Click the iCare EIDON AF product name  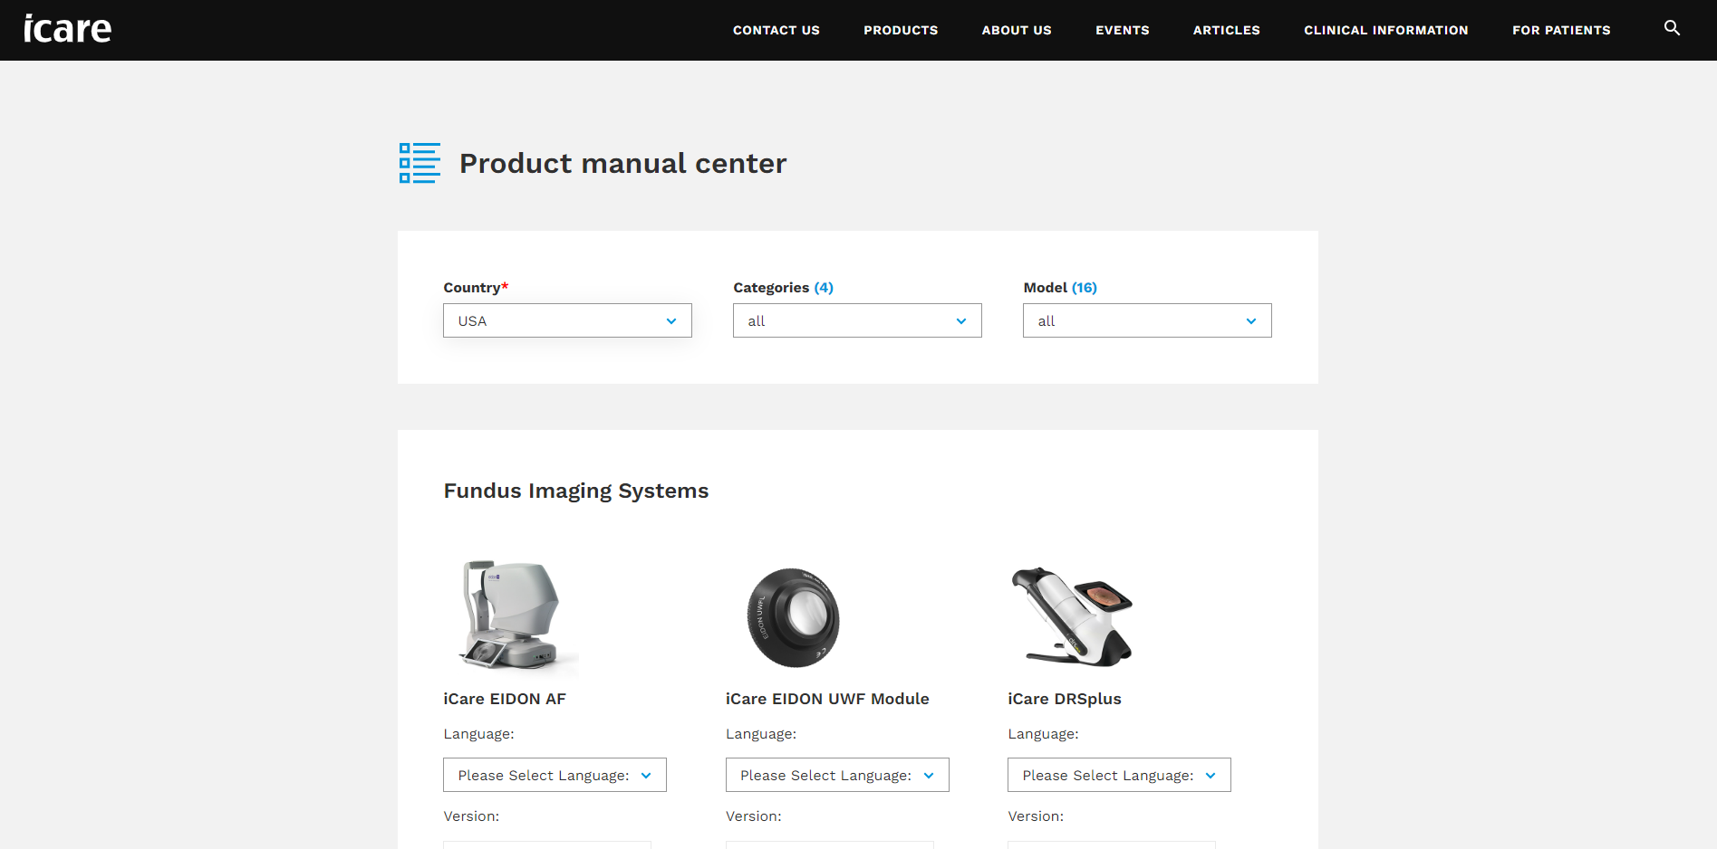pyautogui.click(x=505, y=699)
